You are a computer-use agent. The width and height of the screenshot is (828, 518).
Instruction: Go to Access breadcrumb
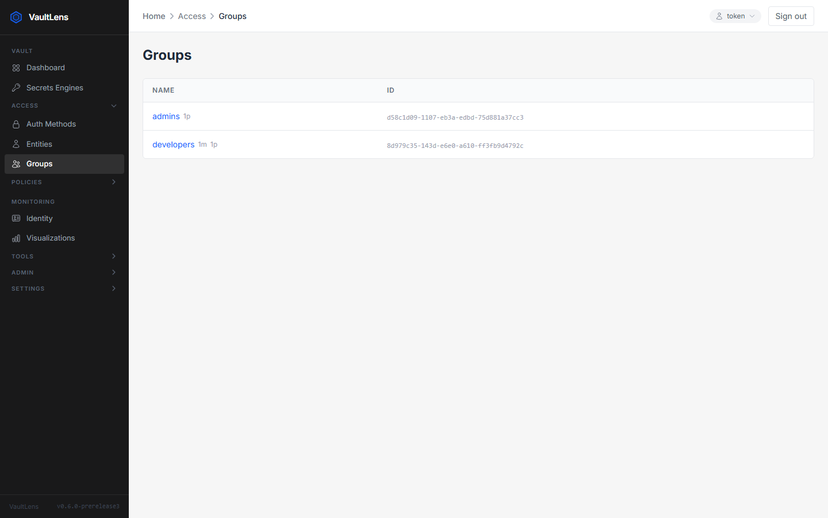[x=192, y=16]
